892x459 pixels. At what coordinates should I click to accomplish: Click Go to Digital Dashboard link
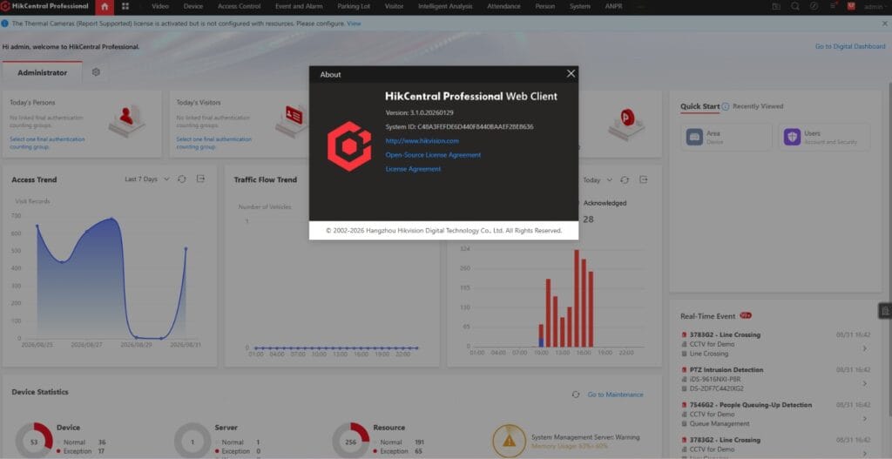[x=850, y=47]
